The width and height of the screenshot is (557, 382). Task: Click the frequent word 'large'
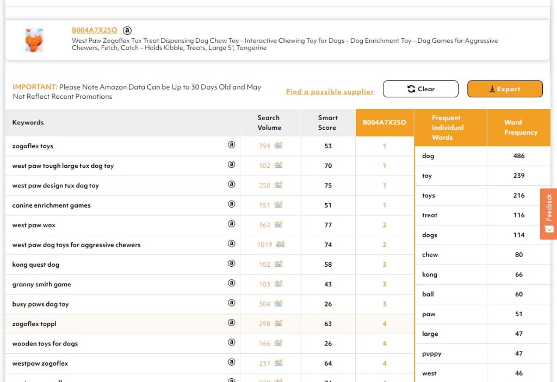[430, 334]
